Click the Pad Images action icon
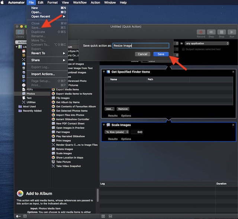This screenshot has width=238, height=219. pyautogui.click(x=53, y=132)
